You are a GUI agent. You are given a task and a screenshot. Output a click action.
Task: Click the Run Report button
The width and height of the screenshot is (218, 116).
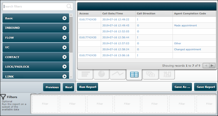[88, 87]
